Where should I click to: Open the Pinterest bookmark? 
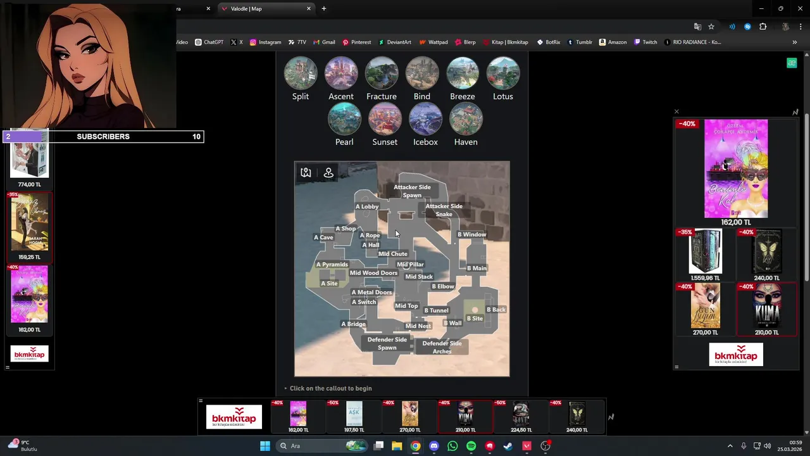357,42
